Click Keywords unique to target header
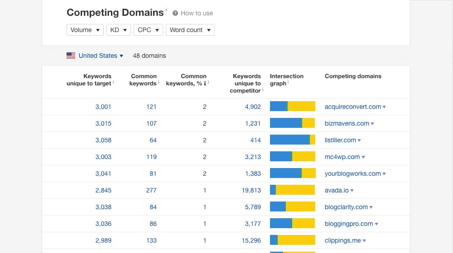Screen dimensions: 453x253 click(x=89, y=80)
